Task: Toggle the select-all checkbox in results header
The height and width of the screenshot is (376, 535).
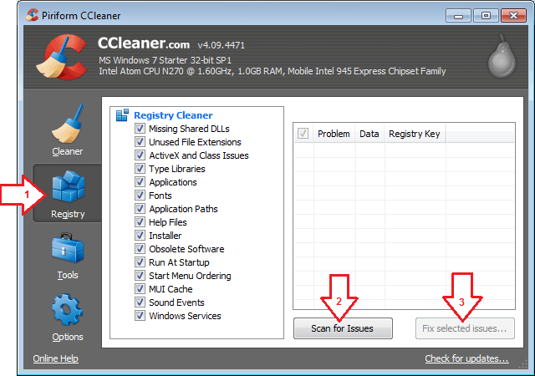Action: tap(303, 134)
